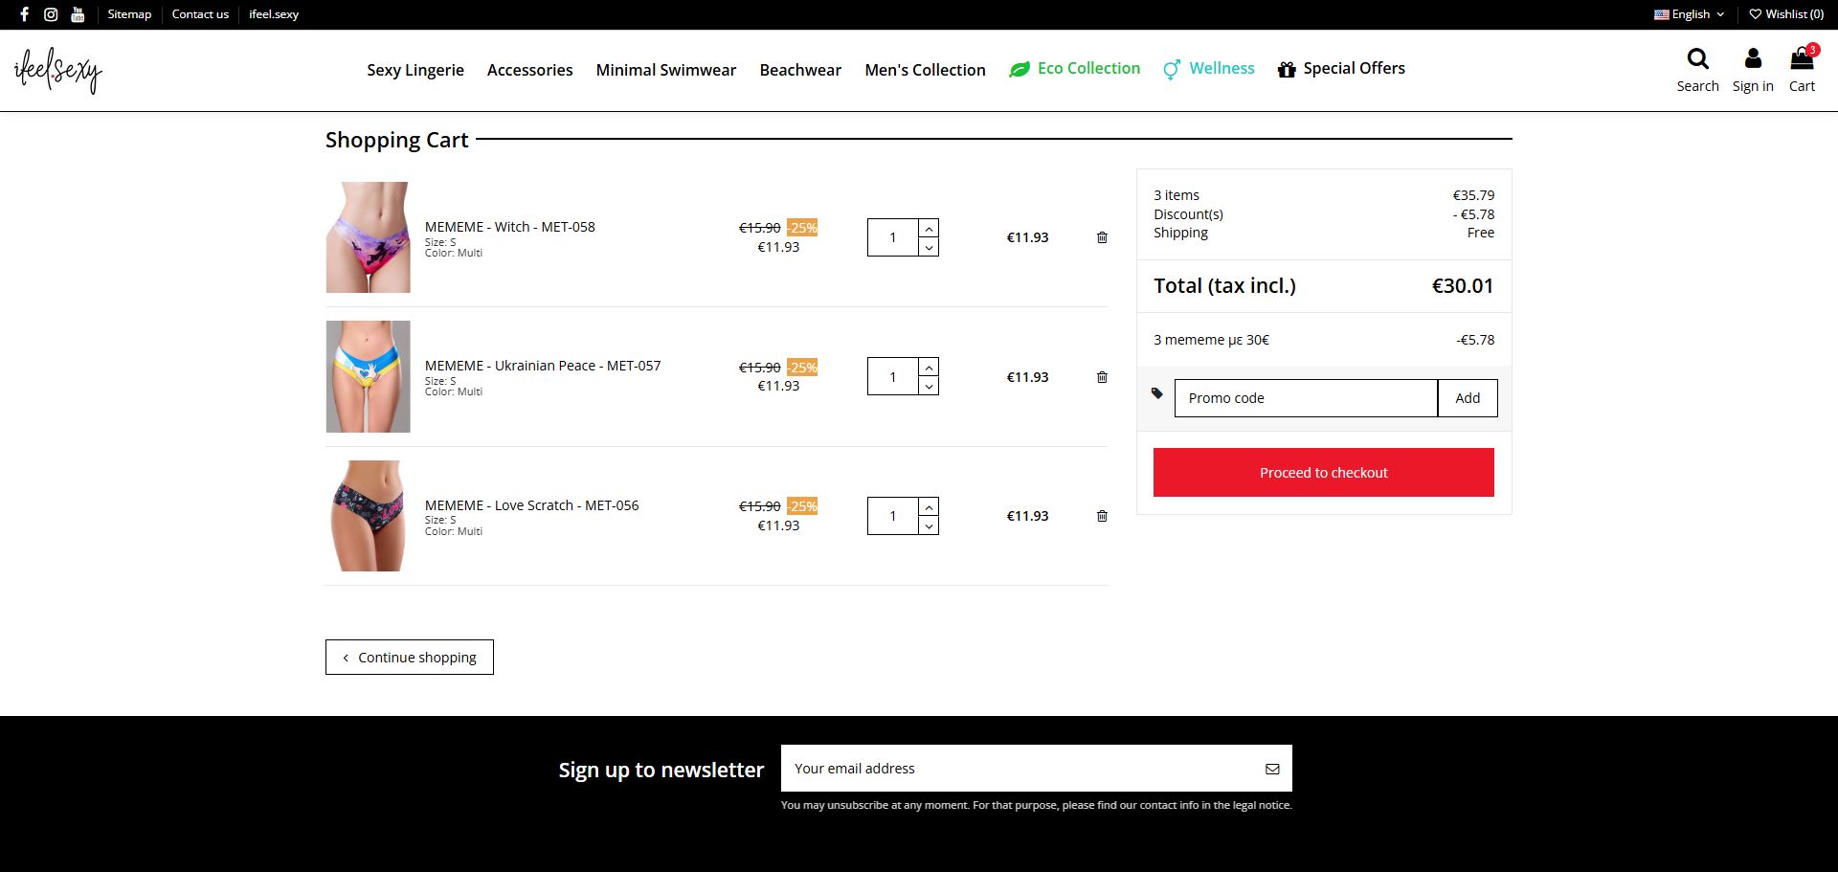The width and height of the screenshot is (1838, 872).
Task: Open the YouTube icon link
Action: 78,14
